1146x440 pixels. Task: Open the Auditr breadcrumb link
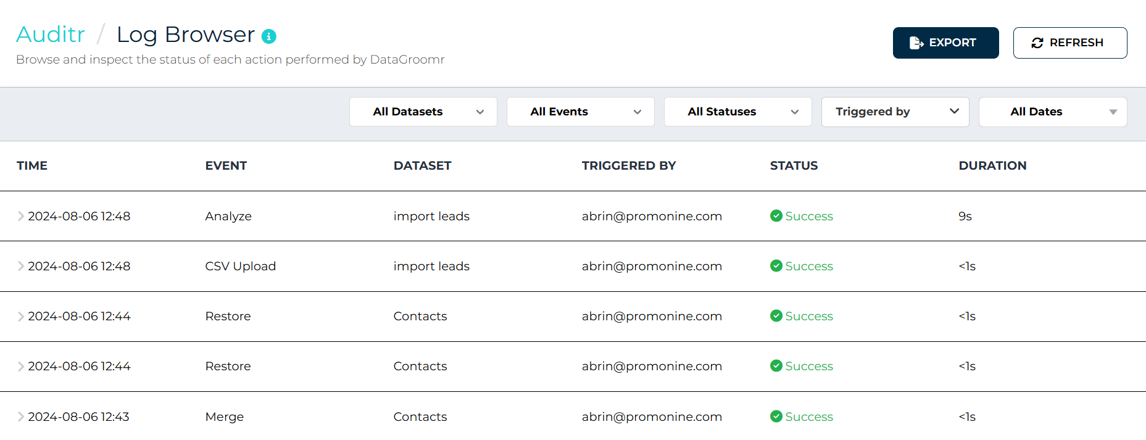click(x=51, y=35)
